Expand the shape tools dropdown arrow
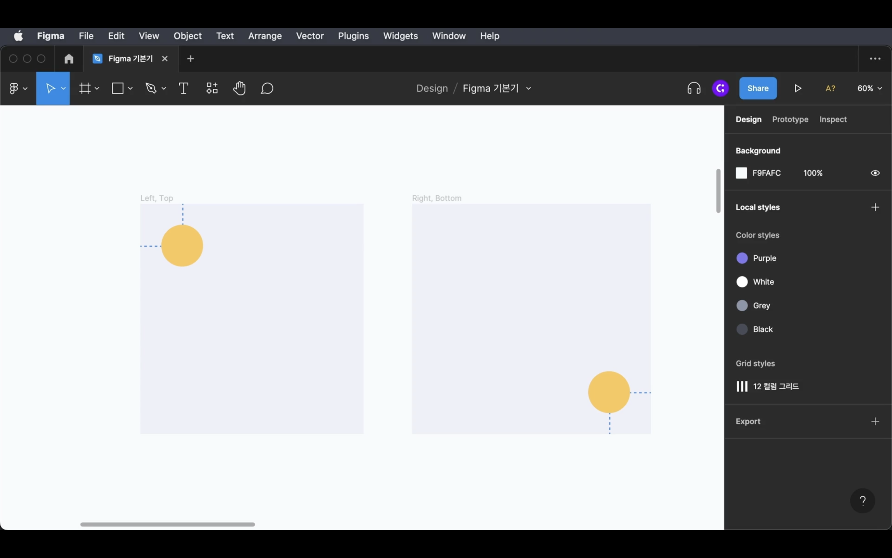The height and width of the screenshot is (558, 892). click(x=130, y=89)
